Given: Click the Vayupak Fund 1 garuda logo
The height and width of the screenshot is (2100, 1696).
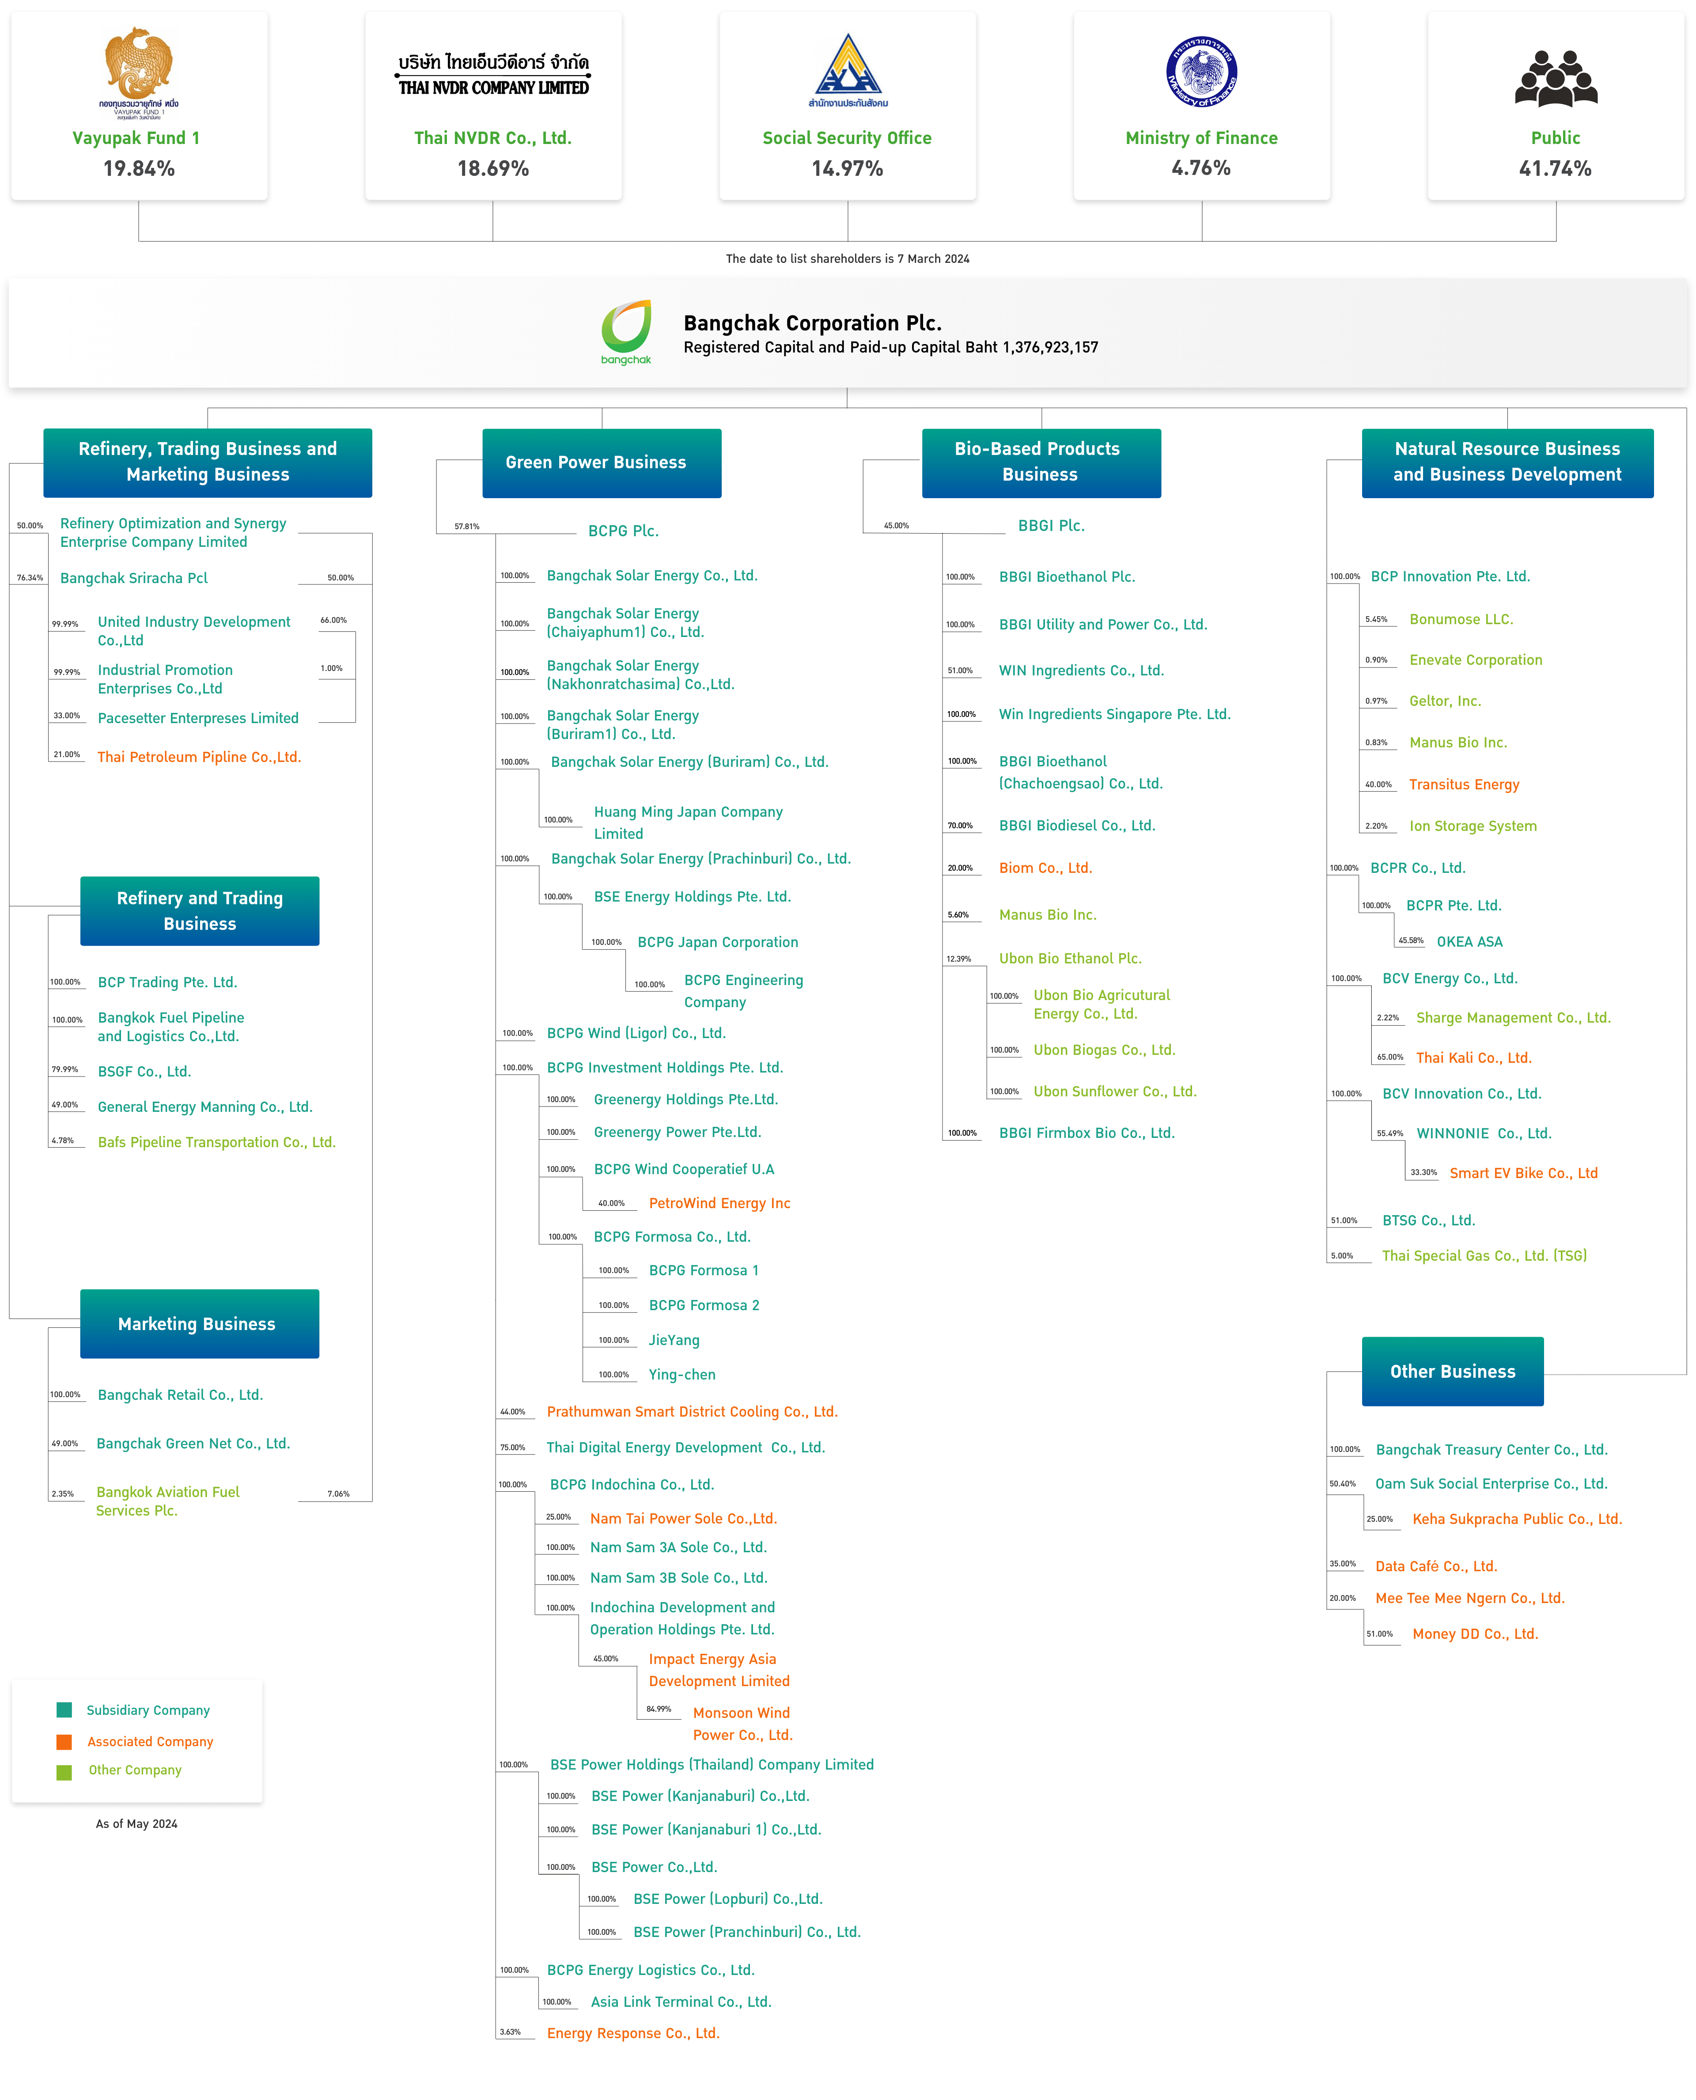Looking at the screenshot, I should (x=139, y=72).
